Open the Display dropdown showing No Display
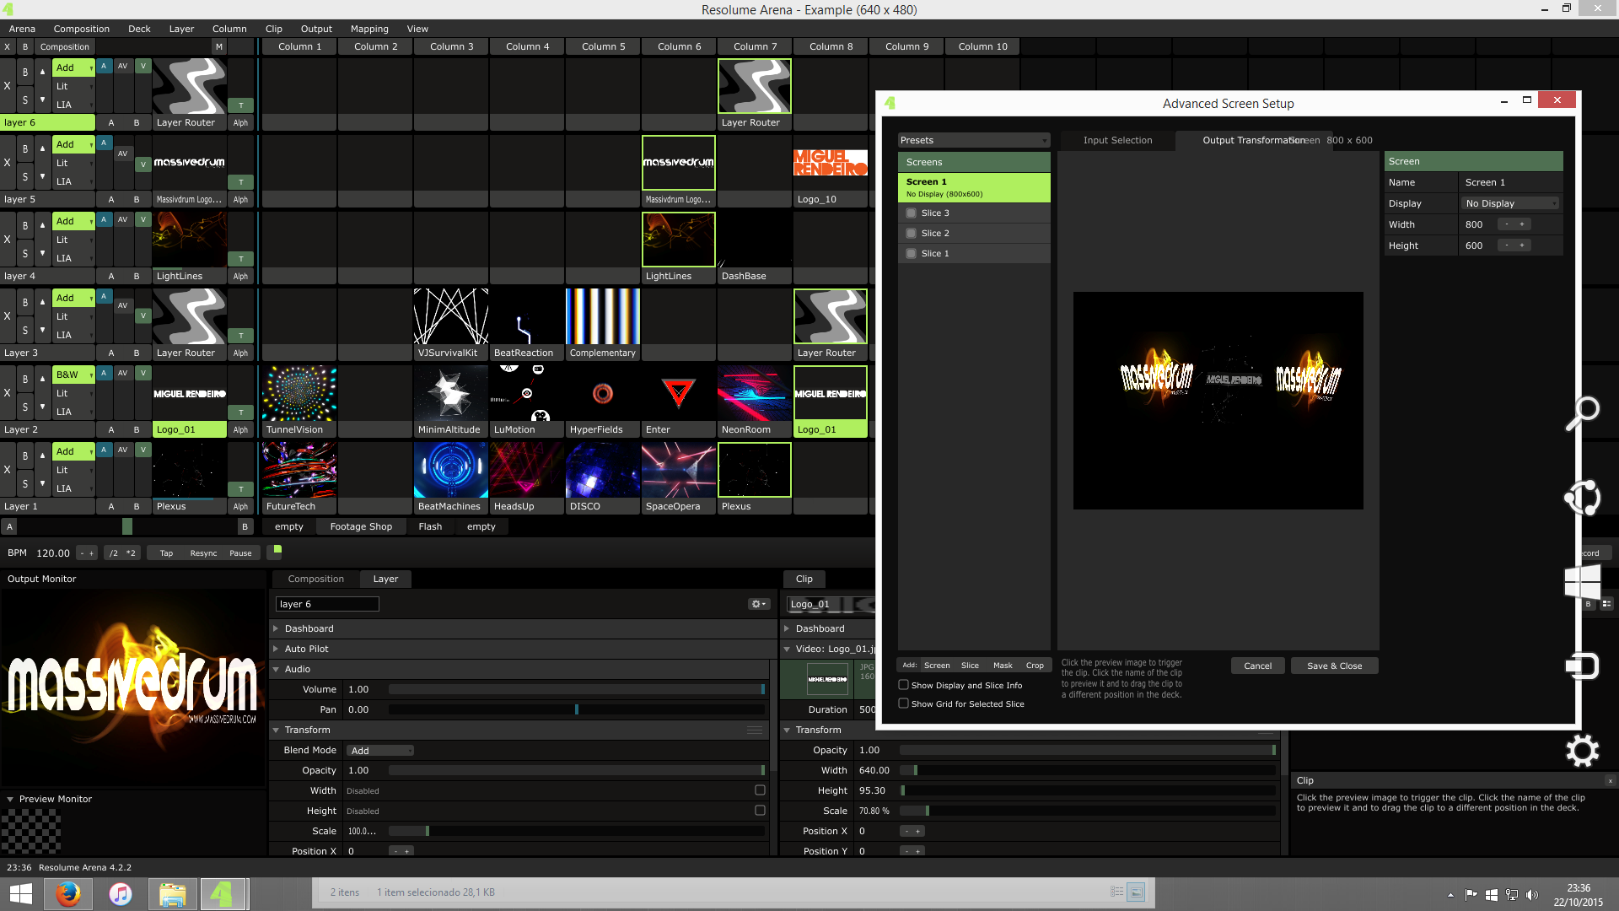The height and width of the screenshot is (911, 1619). 1510,203
